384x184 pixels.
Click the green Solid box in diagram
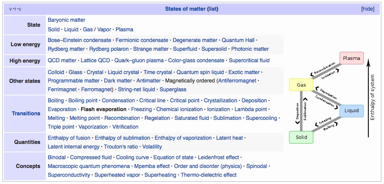click(x=301, y=137)
